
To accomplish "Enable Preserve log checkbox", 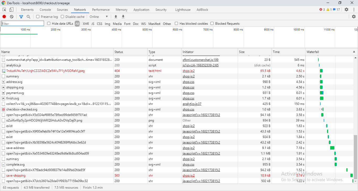I will pos(38,17).
